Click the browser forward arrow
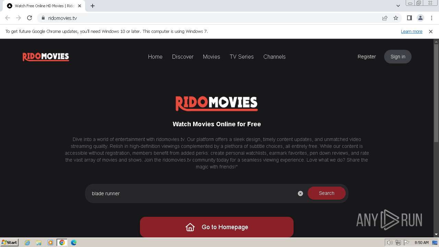Viewport: 439px width, 247px height. 19,18
